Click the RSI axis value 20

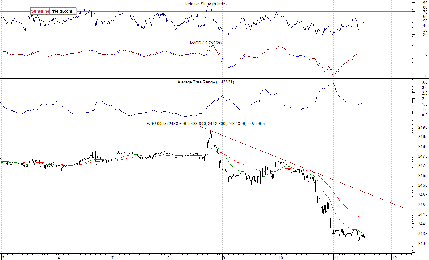(x=425, y=35)
